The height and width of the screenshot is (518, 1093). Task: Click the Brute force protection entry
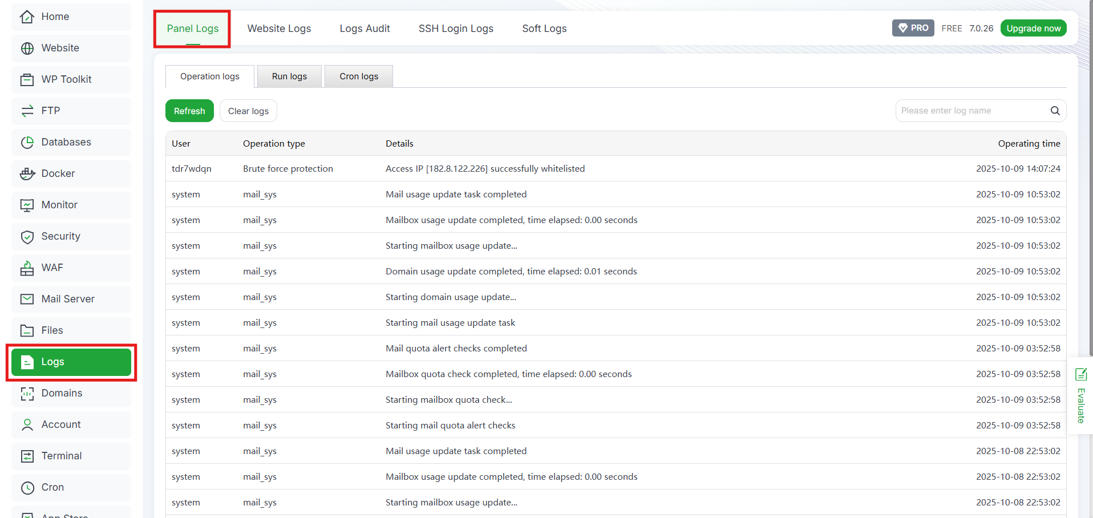[288, 169]
